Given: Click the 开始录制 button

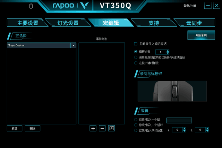Looking at the screenshot, I should [x=201, y=35].
